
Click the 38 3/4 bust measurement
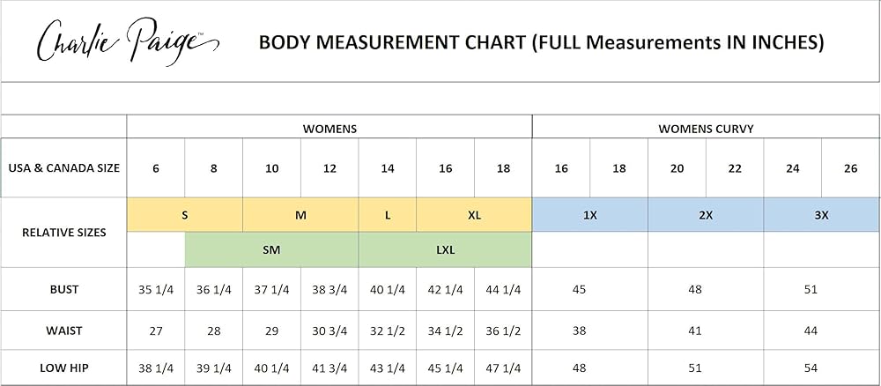click(329, 289)
